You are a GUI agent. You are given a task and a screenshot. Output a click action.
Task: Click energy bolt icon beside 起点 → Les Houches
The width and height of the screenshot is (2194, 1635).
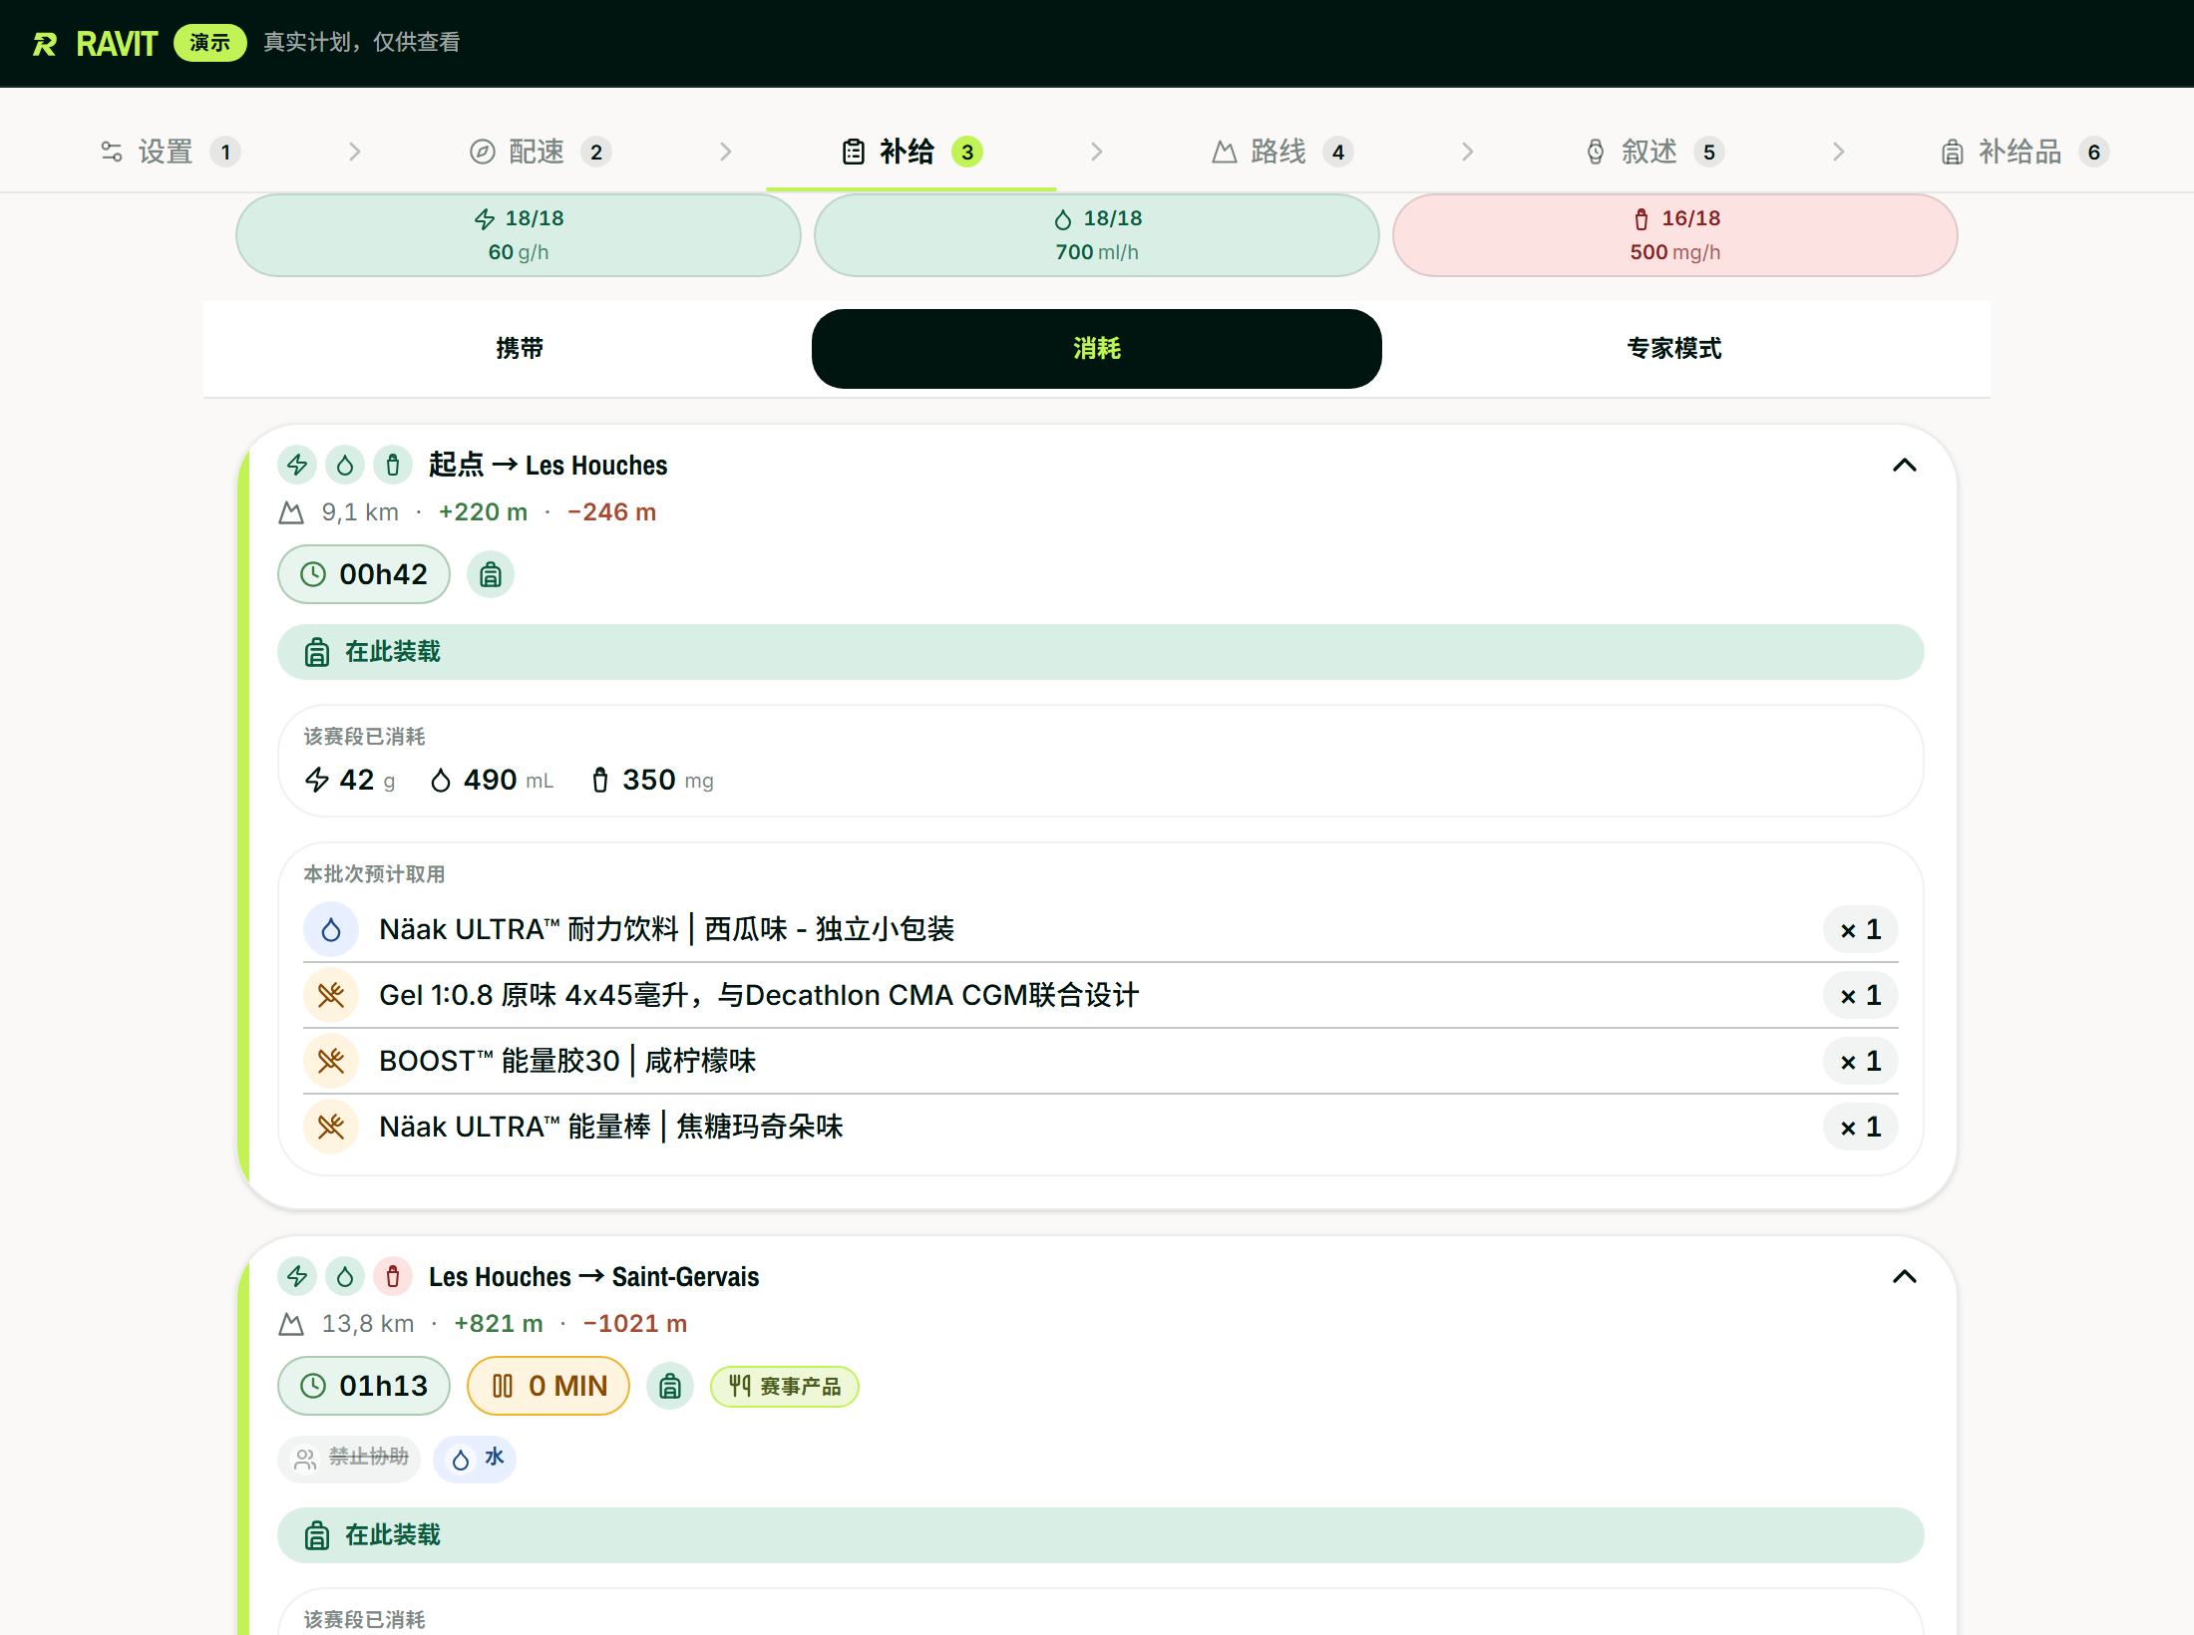[297, 465]
